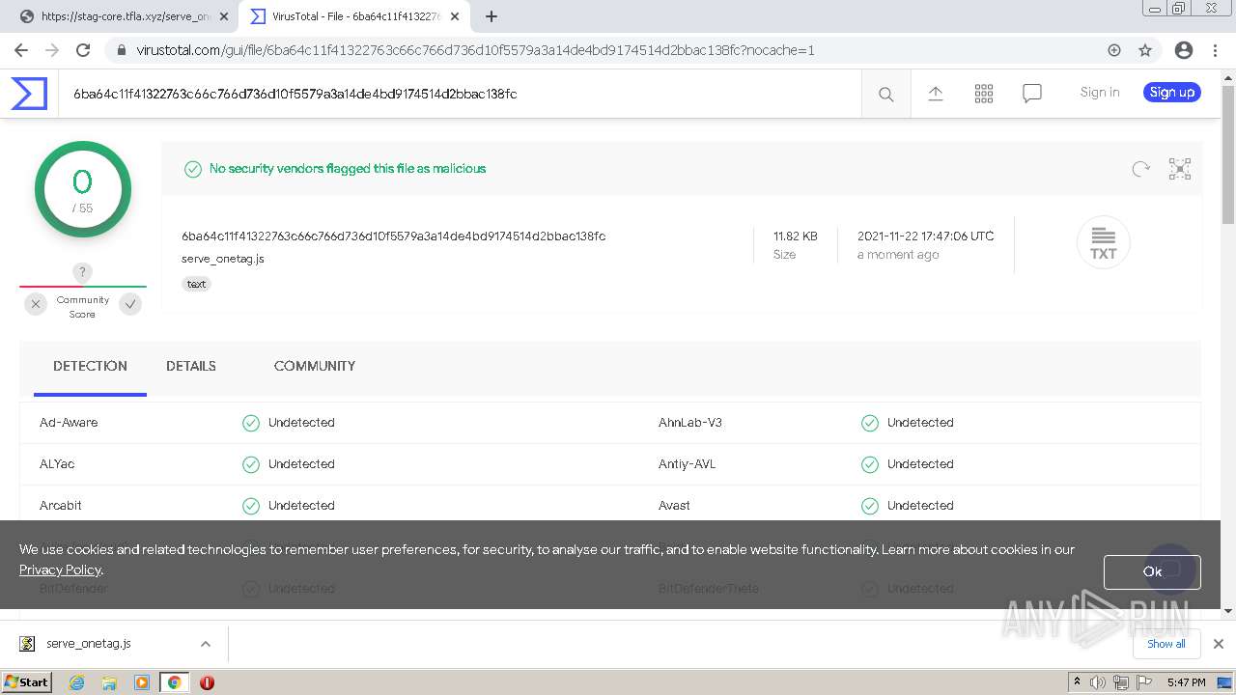Click the TXT file type icon
Screen dimensions: 1236x695
1103,242
